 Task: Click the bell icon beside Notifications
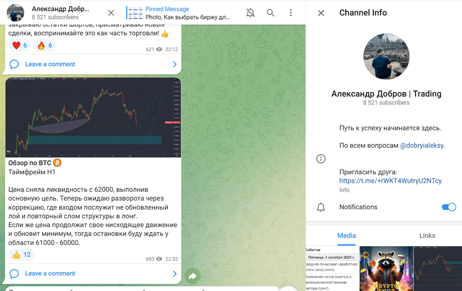tap(321, 207)
